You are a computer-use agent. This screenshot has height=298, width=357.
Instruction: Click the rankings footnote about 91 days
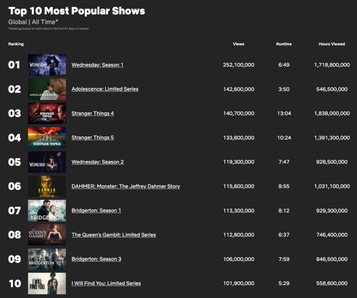tap(48, 29)
